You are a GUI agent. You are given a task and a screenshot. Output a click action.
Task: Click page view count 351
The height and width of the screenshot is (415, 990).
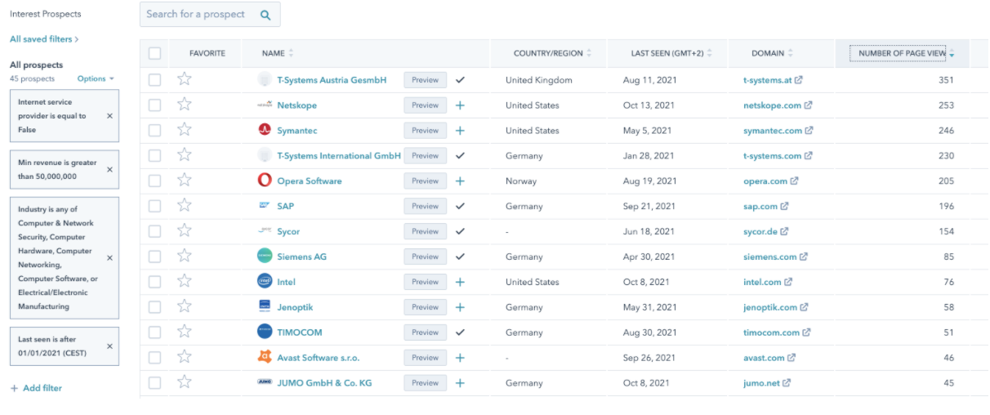pos(946,80)
